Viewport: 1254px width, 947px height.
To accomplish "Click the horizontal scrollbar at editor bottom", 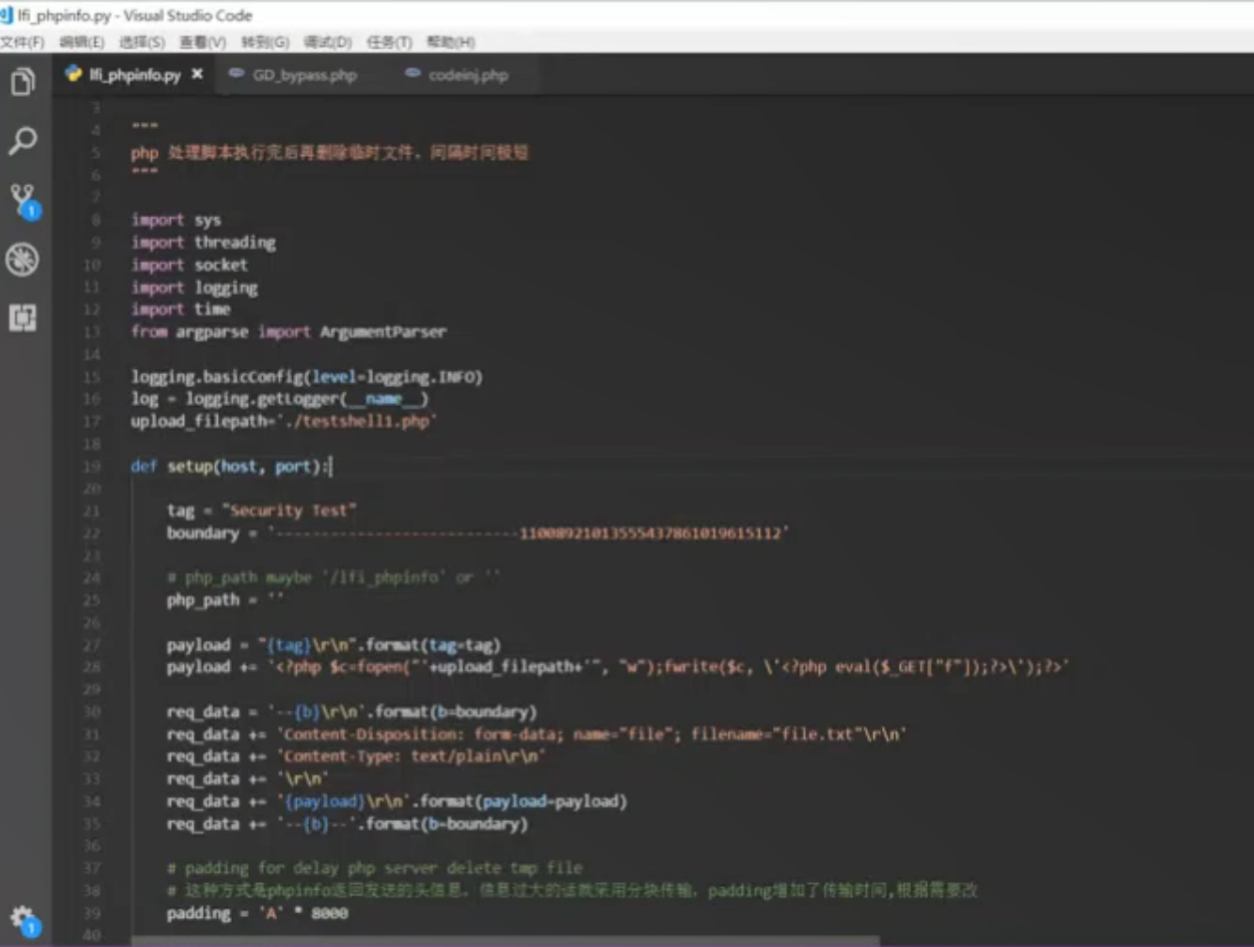I will pos(505,940).
